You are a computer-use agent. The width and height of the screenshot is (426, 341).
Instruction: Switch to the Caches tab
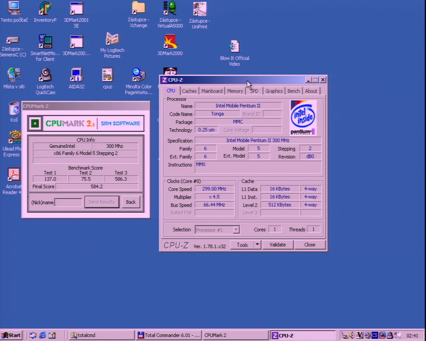click(x=189, y=91)
